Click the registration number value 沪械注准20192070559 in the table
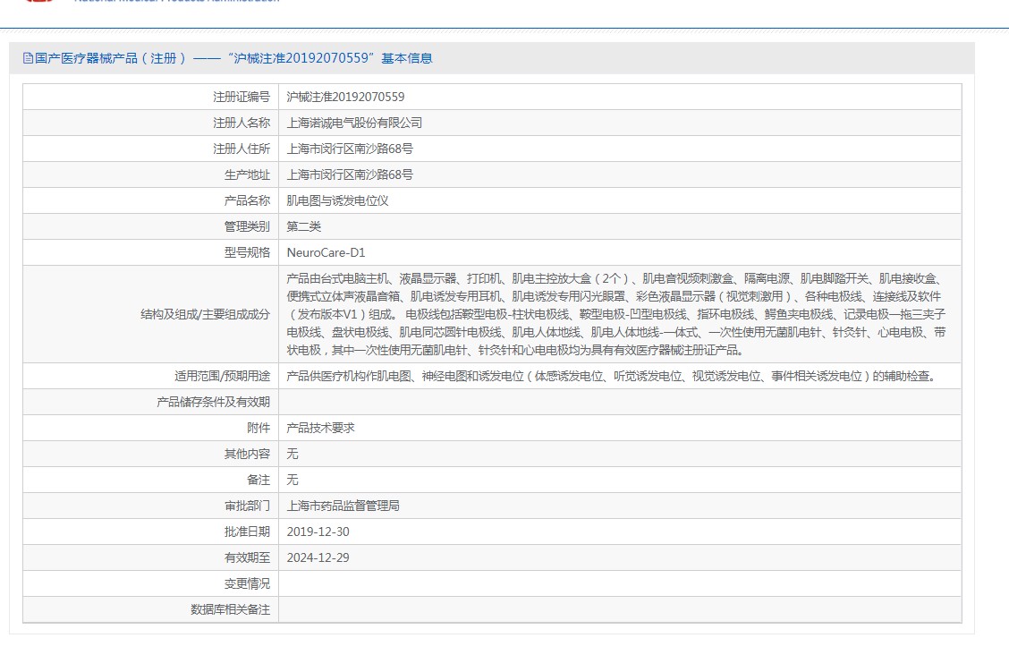This screenshot has height=655, width=1009. (345, 98)
